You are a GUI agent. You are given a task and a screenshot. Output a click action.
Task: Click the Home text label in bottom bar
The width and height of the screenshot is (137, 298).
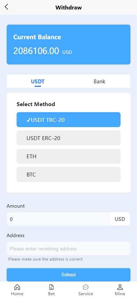pyautogui.click(x=17, y=294)
